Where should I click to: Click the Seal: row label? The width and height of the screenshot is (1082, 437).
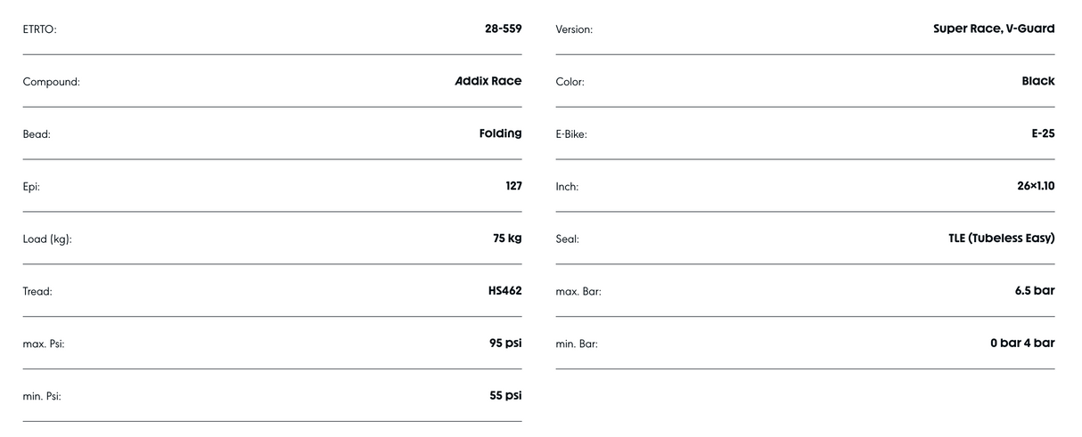point(567,239)
